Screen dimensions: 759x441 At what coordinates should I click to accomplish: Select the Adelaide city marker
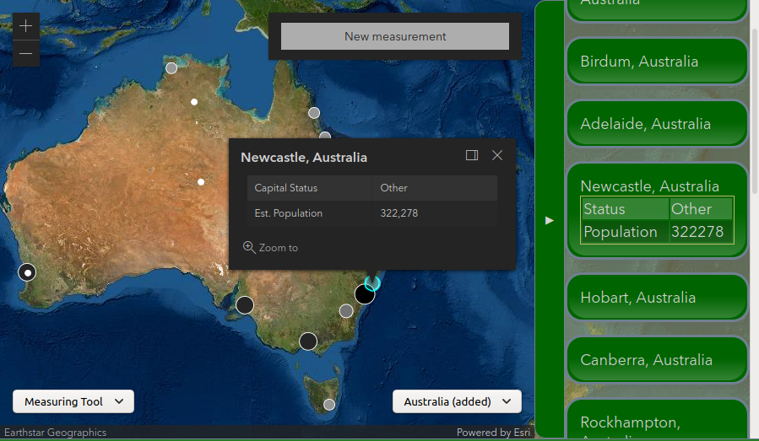click(x=245, y=304)
